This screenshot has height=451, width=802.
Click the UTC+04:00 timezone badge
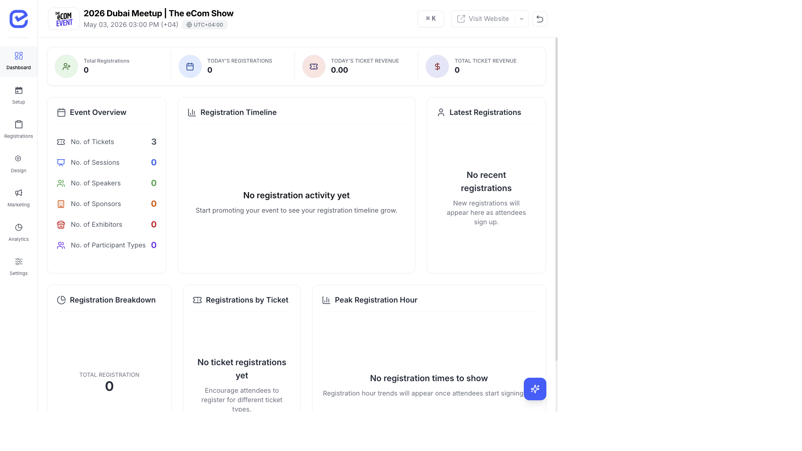pyautogui.click(x=205, y=24)
